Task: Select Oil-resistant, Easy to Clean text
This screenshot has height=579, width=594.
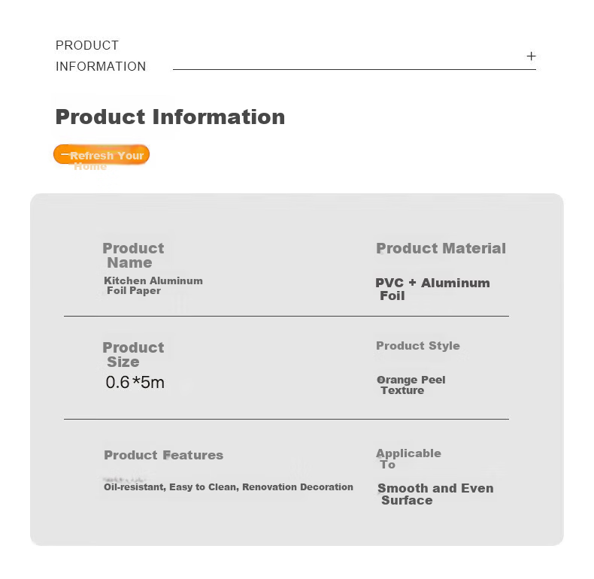Action: [171, 487]
